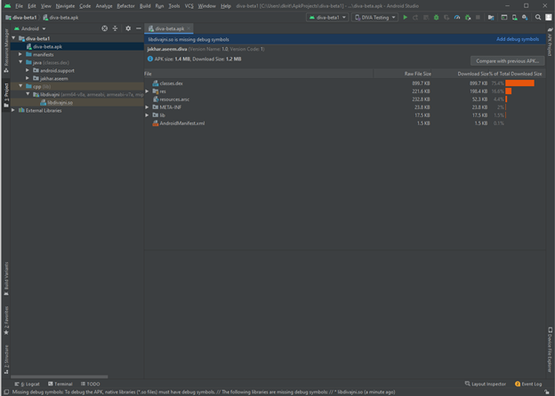This screenshot has width=555, height=396.
Task: Collapse the java (classes.dex) folder
Action: [20, 62]
